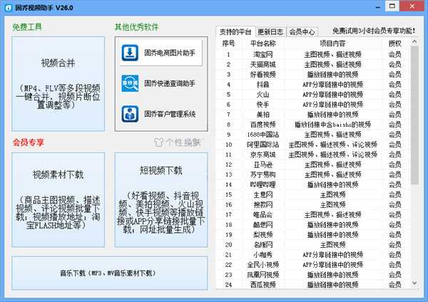Select the 唯品会 row
The image size is (428, 302).
tap(313, 214)
